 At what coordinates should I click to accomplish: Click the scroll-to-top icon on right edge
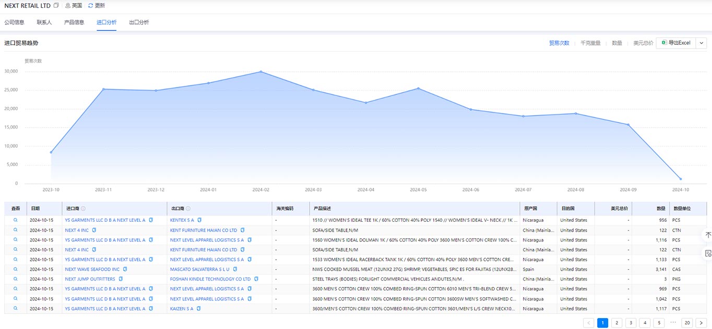point(708,235)
